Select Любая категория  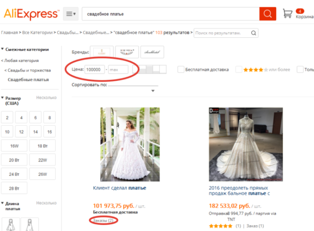pos(21,60)
